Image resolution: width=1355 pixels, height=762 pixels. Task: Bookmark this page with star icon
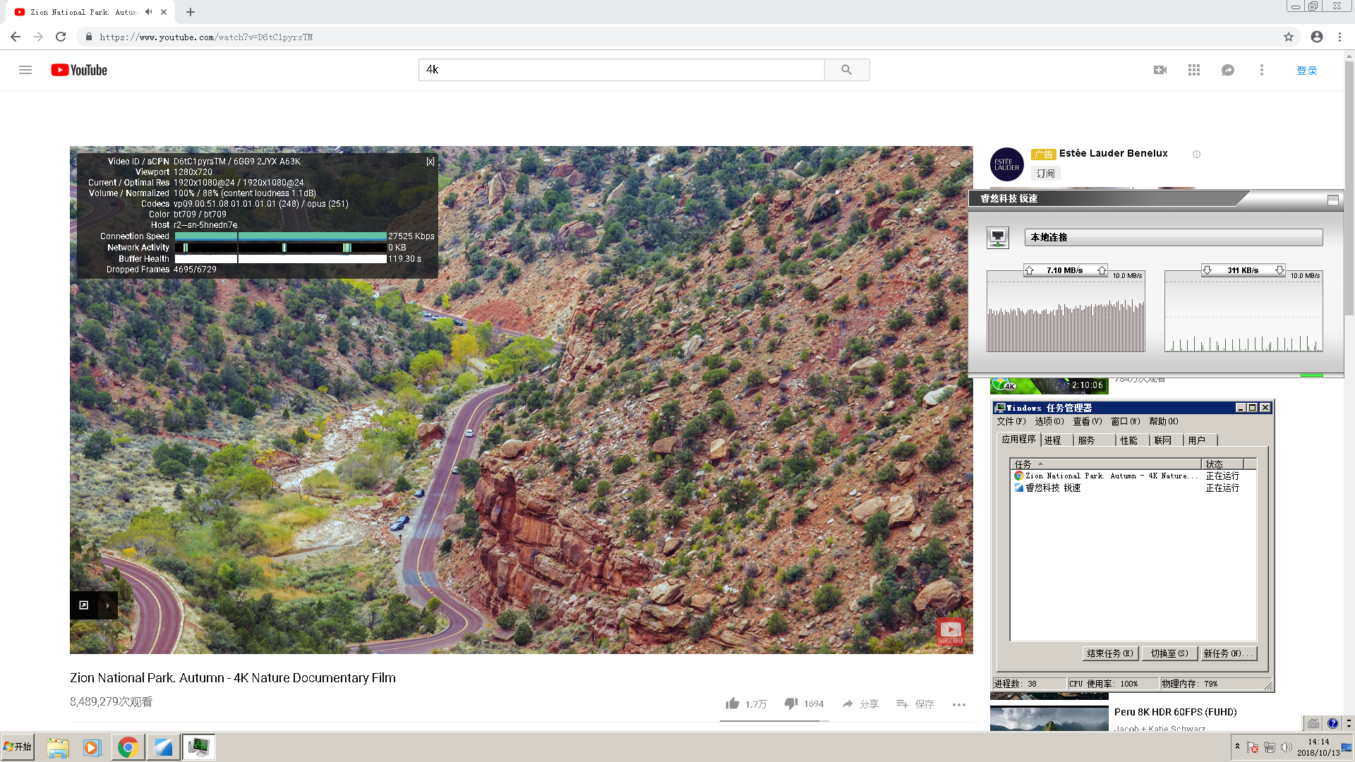(1288, 37)
